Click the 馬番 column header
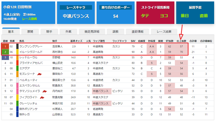This screenshot has width=216, height=121. coord(12,41)
